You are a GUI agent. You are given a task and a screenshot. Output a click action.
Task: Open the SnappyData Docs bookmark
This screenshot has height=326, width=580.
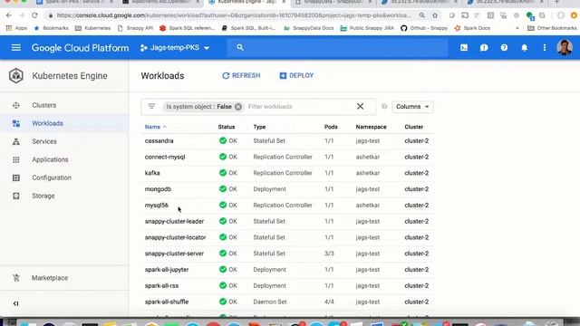click(x=309, y=28)
